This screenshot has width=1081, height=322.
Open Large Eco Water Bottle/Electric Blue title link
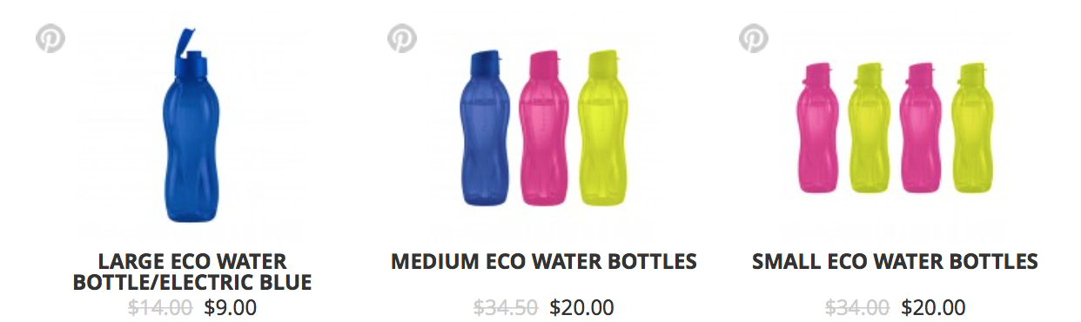[x=192, y=272]
